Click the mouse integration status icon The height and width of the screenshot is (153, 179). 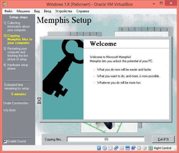point(145,148)
